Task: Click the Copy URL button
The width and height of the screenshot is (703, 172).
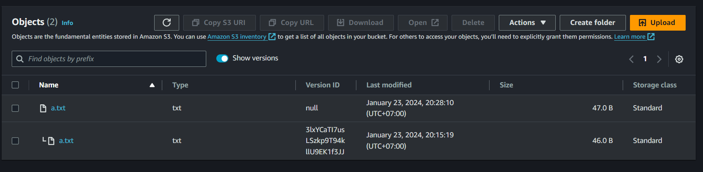Action: 292,23
